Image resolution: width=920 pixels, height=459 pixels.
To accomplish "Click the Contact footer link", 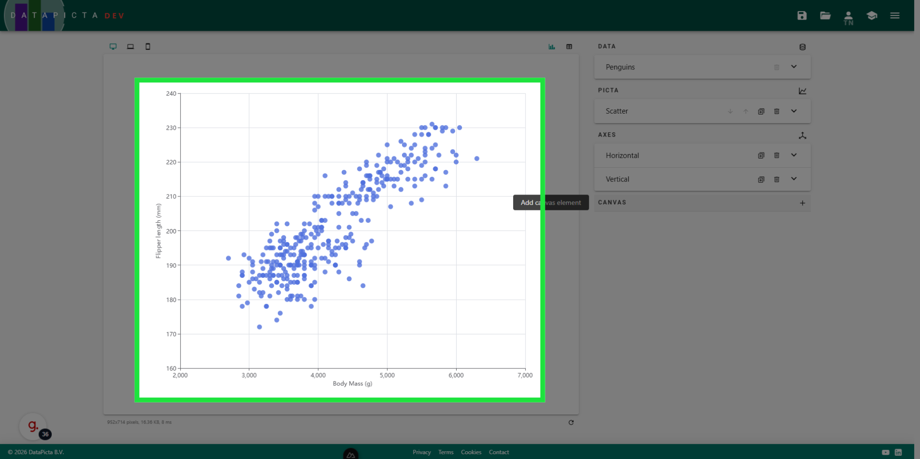I will click(x=498, y=452).
